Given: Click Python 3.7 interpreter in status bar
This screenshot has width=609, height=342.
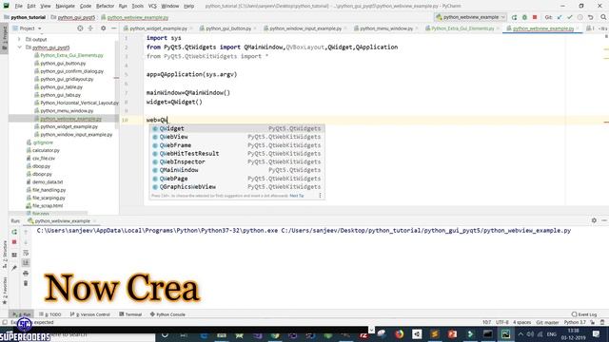Looking at the screenshot, I should click(x=575, y=322).
